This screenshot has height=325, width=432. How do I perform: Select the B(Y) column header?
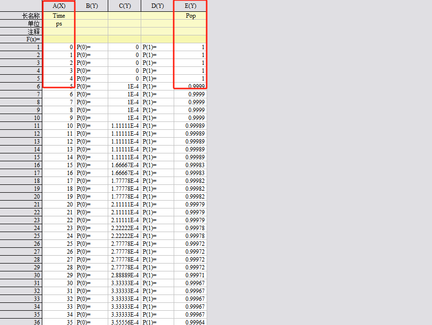92,6
